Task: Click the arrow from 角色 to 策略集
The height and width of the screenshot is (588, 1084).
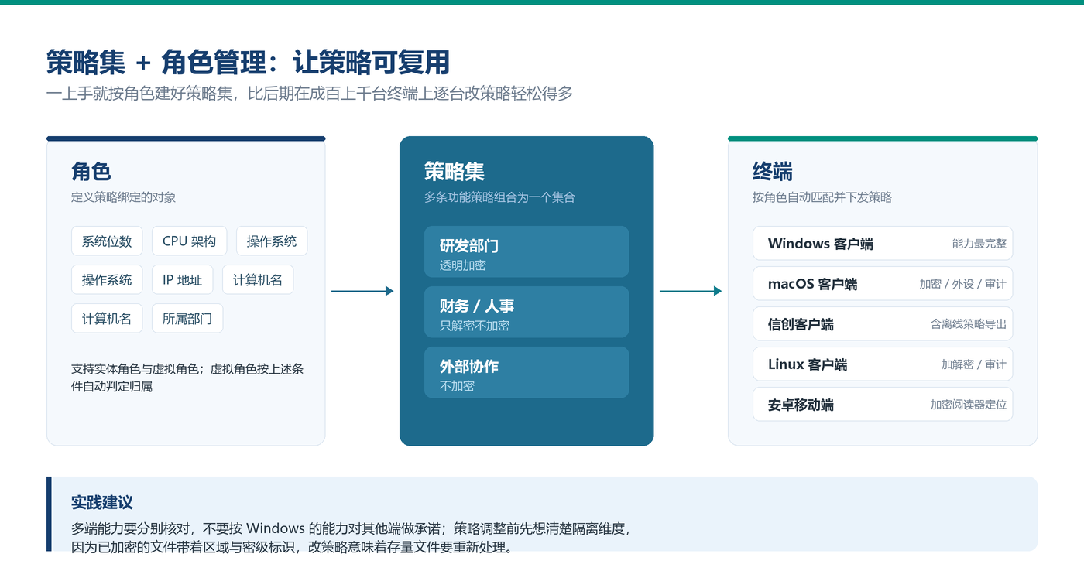Action: [x=362, y=291]
